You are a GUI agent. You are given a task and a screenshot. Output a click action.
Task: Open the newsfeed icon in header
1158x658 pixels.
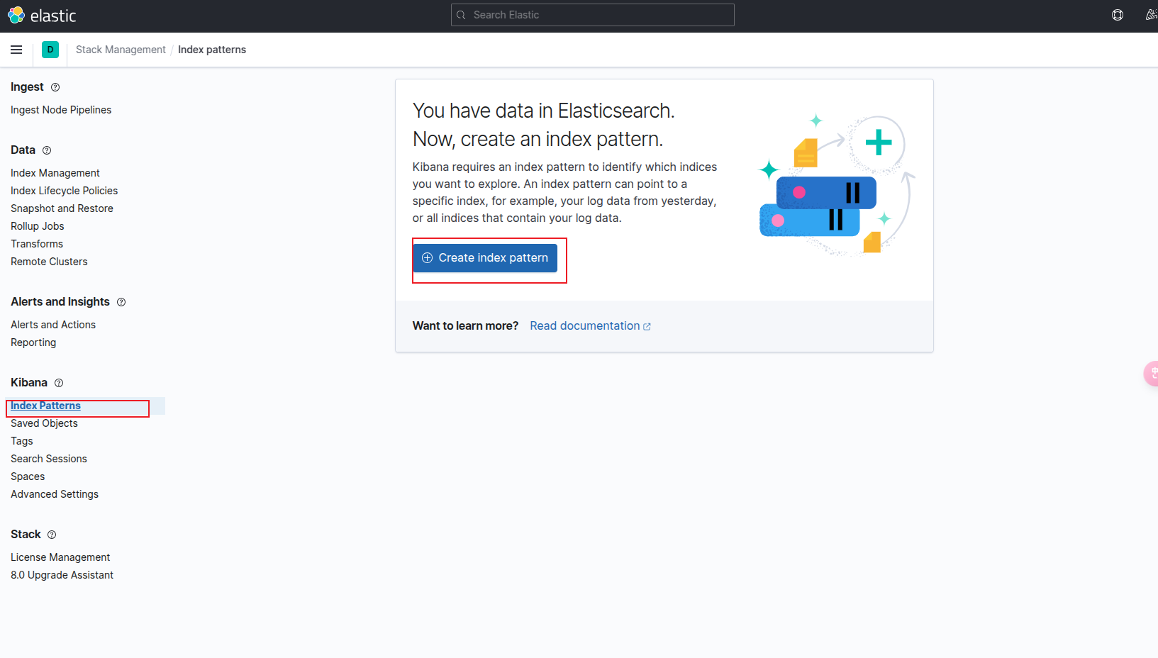[1152, 15]
